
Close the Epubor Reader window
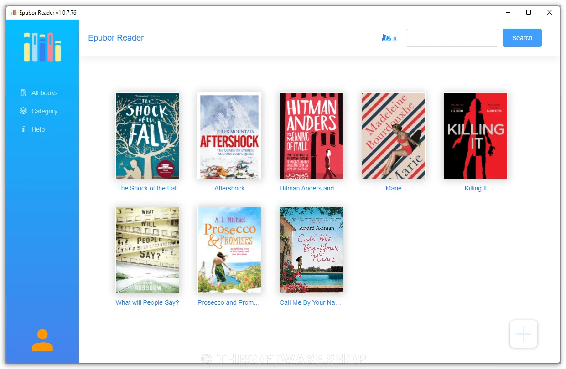(x=550, y=12)
